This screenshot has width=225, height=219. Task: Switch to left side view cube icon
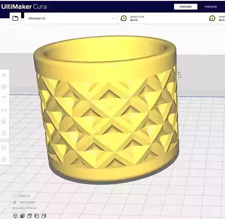[37, 216]
